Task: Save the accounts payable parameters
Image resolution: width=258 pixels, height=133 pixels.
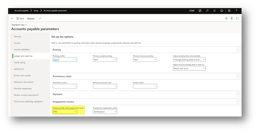Action: pos(20,18)
